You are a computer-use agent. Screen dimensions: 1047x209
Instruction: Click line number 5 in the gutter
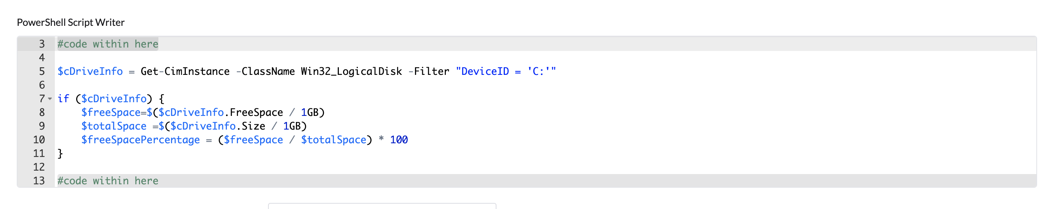tap(41, 71)
